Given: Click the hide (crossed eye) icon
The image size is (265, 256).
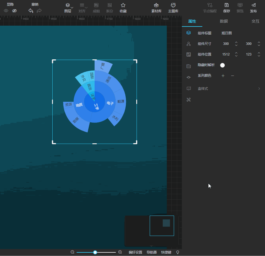Looking at the screenshot, I should pos(15,11).
